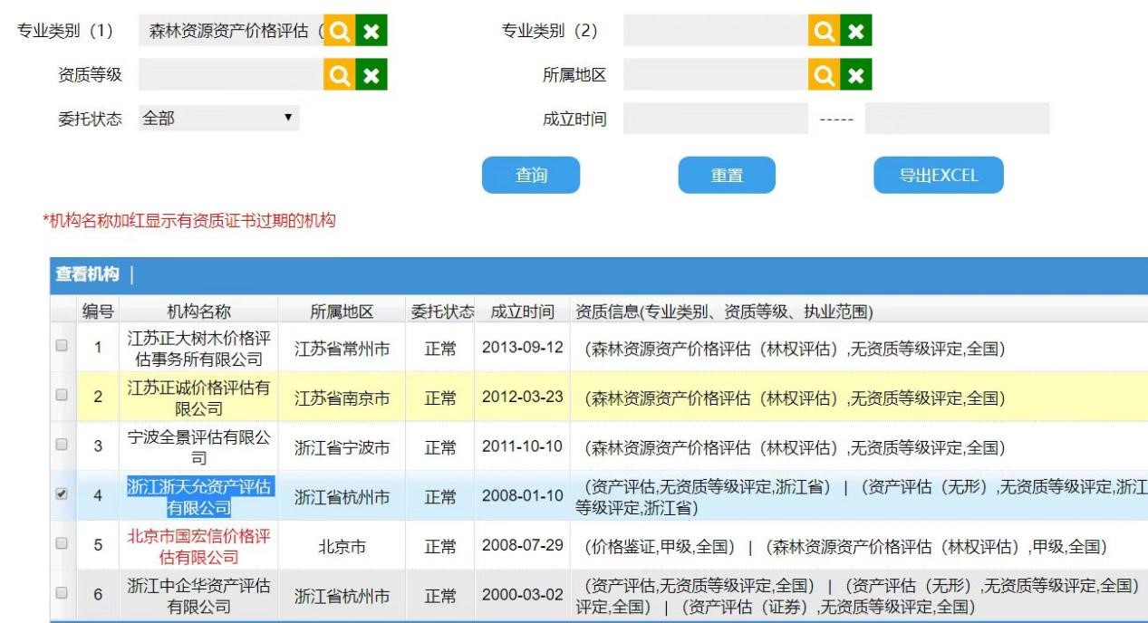Uncheck row 4 浙江浙天允资产评估 checkbox
Viewport: 1148px width, 623px height.
click(x=62, y=494)
